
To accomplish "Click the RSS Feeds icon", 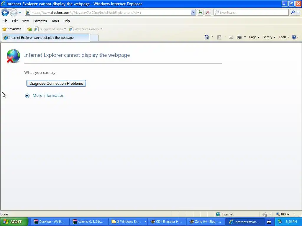I will pyautogui.click(x=219, y=37).
